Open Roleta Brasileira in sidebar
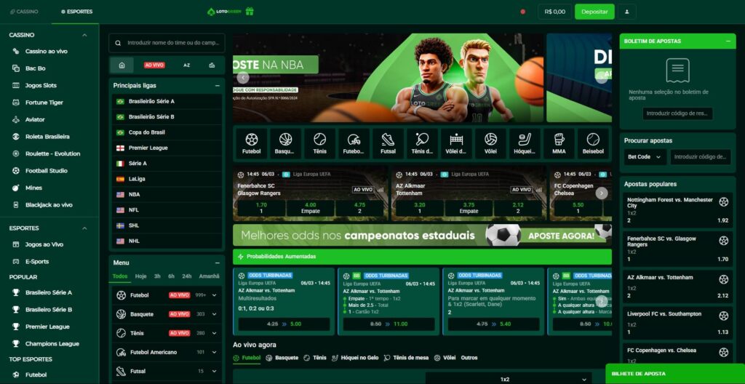 (47, 137)
